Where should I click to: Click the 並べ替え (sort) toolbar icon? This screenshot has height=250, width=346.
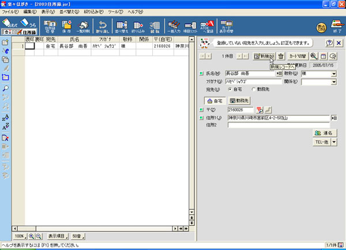[121, 26]
